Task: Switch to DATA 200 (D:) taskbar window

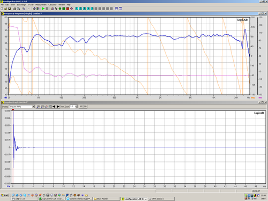Action: coord(161,199)
